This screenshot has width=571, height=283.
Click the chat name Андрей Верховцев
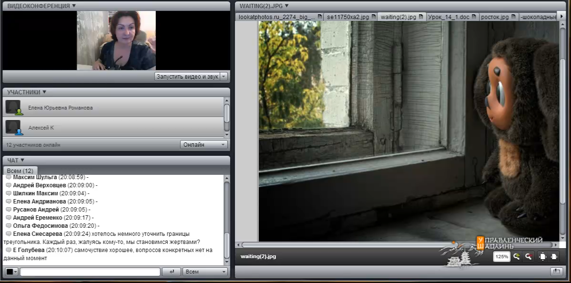pyautogui.click(x=40, y=185)
